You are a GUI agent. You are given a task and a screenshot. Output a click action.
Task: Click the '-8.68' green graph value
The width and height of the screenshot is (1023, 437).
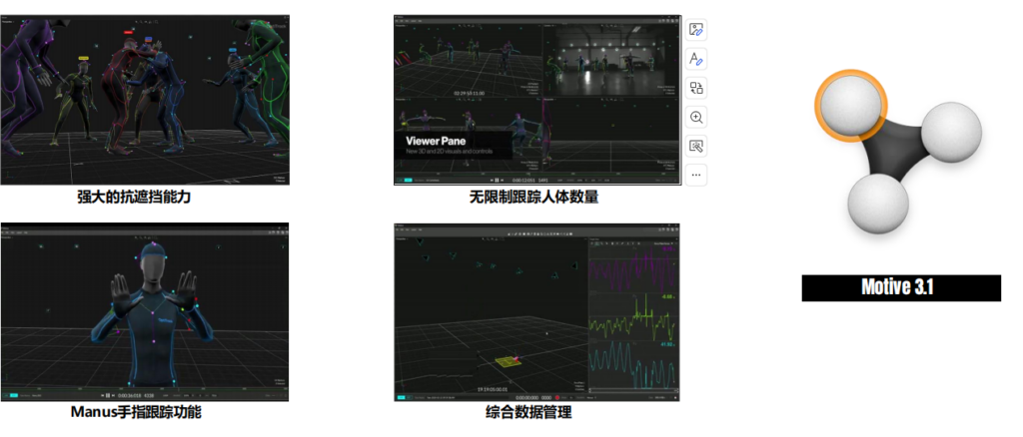coord(666,297)
